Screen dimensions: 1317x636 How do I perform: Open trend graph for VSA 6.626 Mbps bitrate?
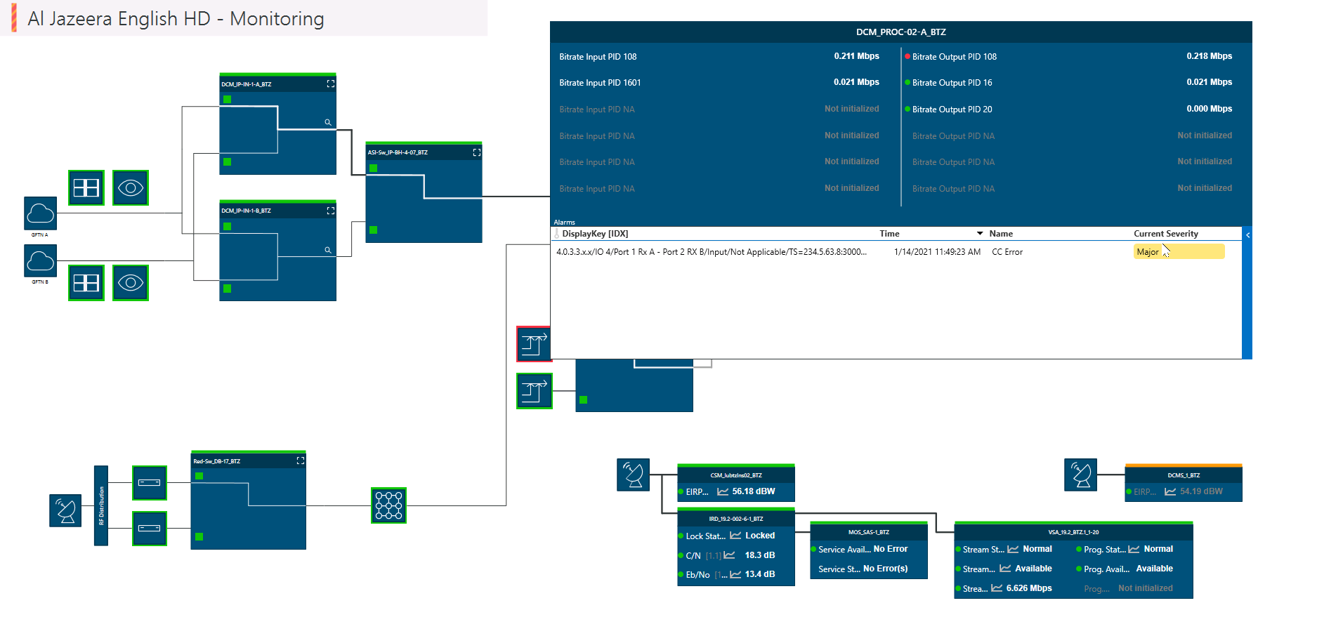click(x=997, y=588)
